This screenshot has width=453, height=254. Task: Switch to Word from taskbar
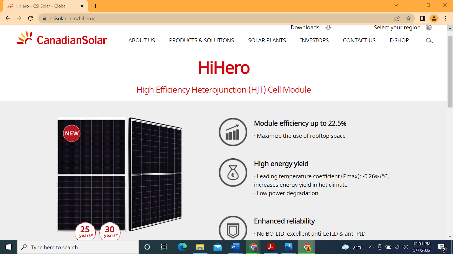pyautogui.click(x=235, y=247)
